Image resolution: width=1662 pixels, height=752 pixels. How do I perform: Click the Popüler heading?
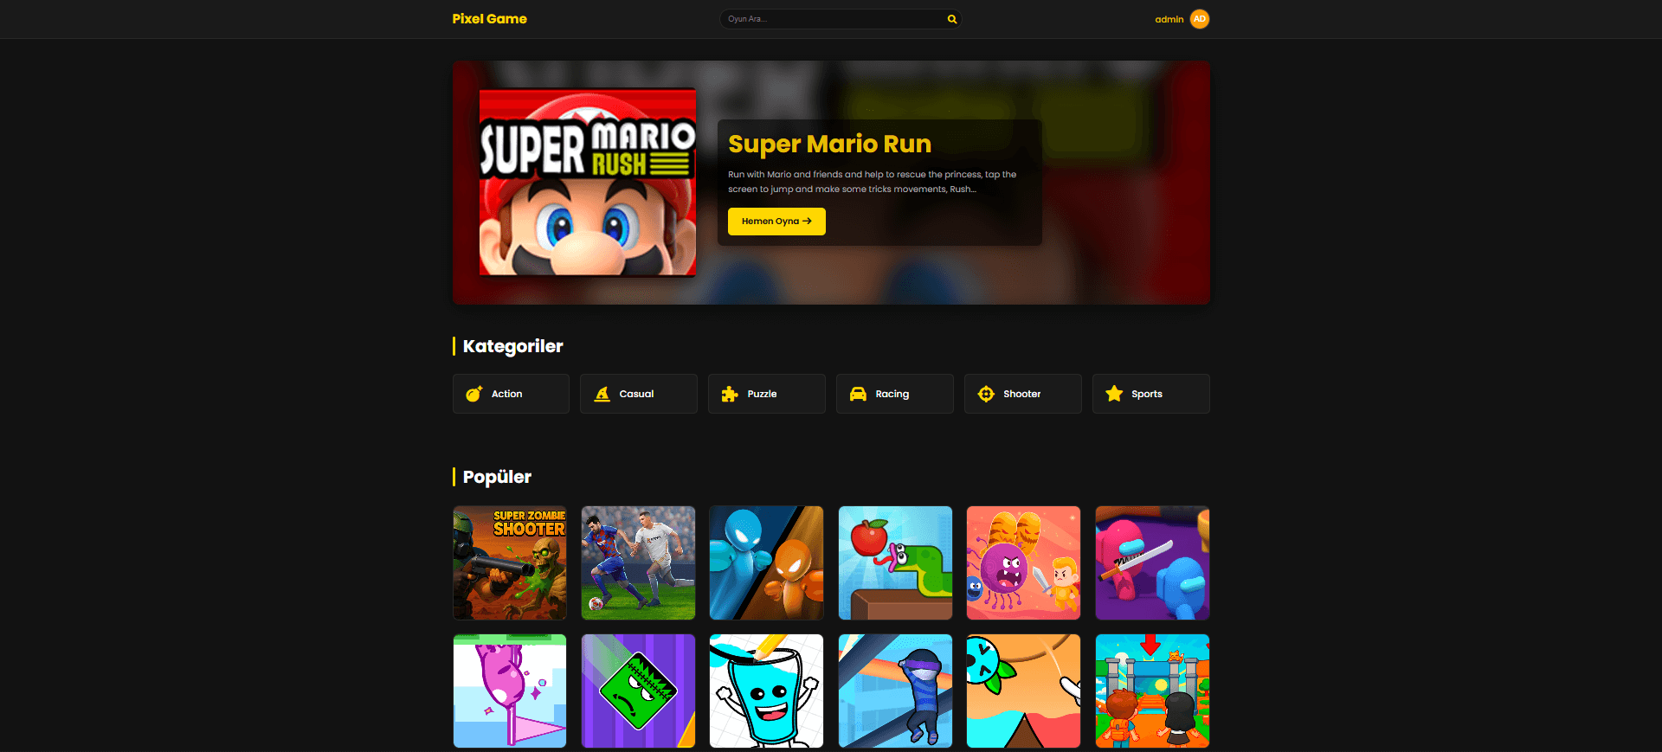(x=497, y=477)
